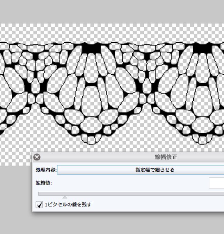Click gray workspace area below the dialog
Viewport: 224px width, 234px height.
112,223
